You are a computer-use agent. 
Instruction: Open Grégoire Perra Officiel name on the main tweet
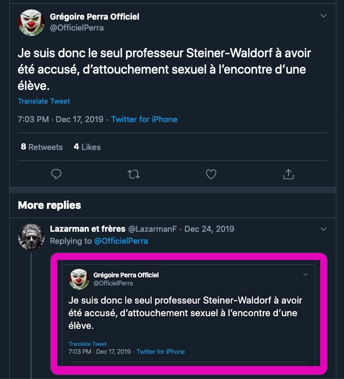point(94,17)
